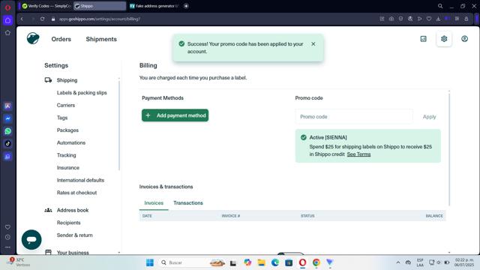Click the Address book people icon
The image size is (480, 270).
[48, 210]
